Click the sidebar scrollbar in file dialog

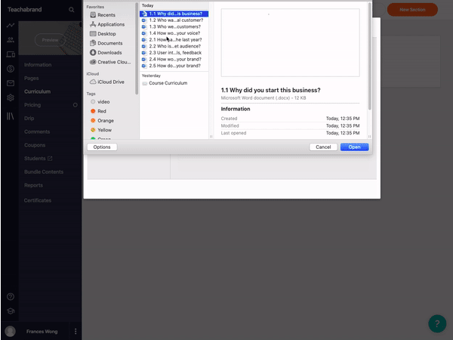137,48
